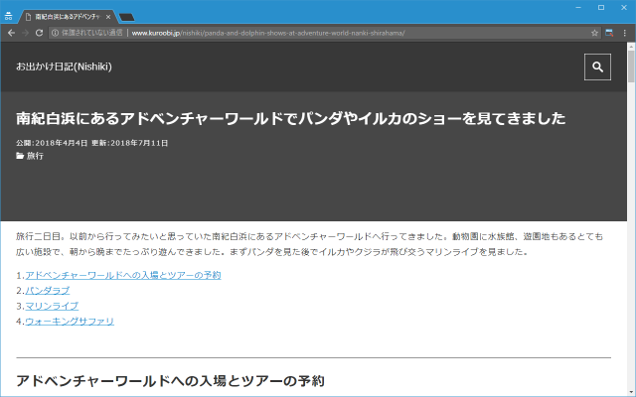Image resolution: width=636 pixels, height=397 pixels.
Task: Jump to アドベンチャーワールドへの入場とツアーの予約 section link
Action: coord(123,275)
